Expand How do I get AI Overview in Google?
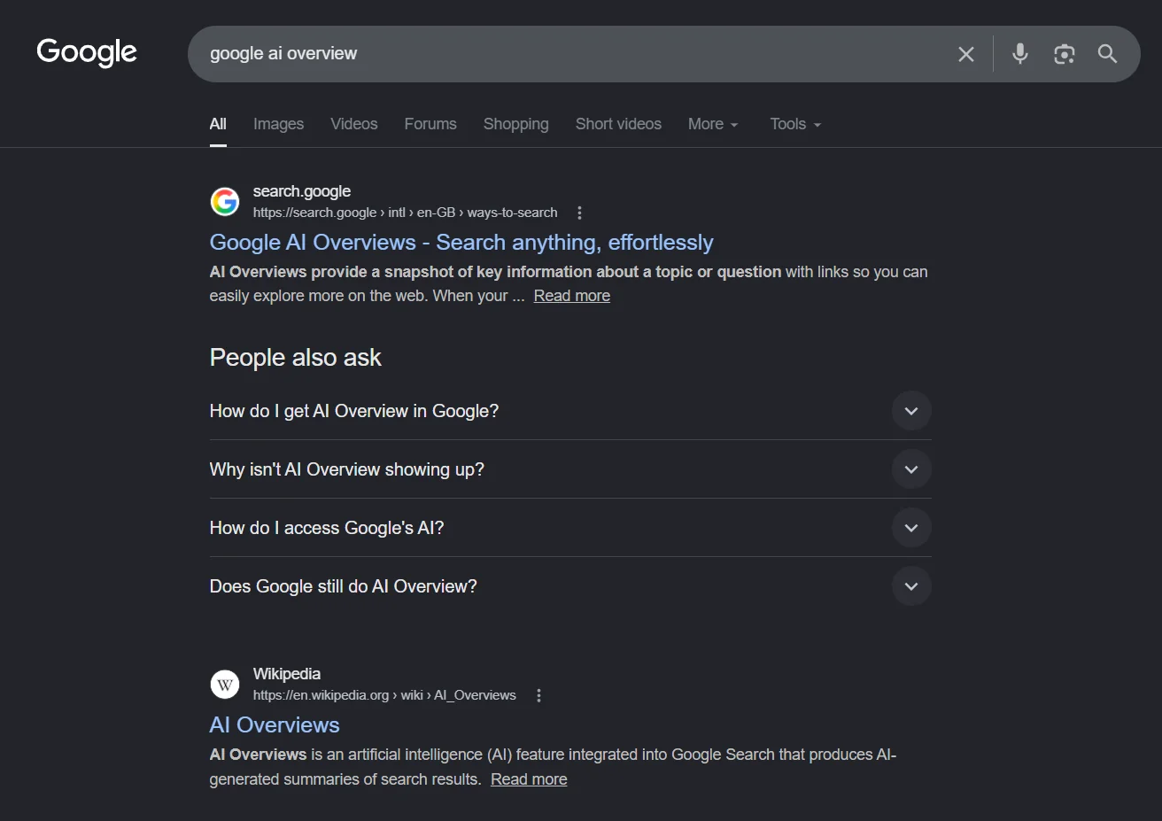This screenshot has height=821, width=1162. (x=570, y=411)
